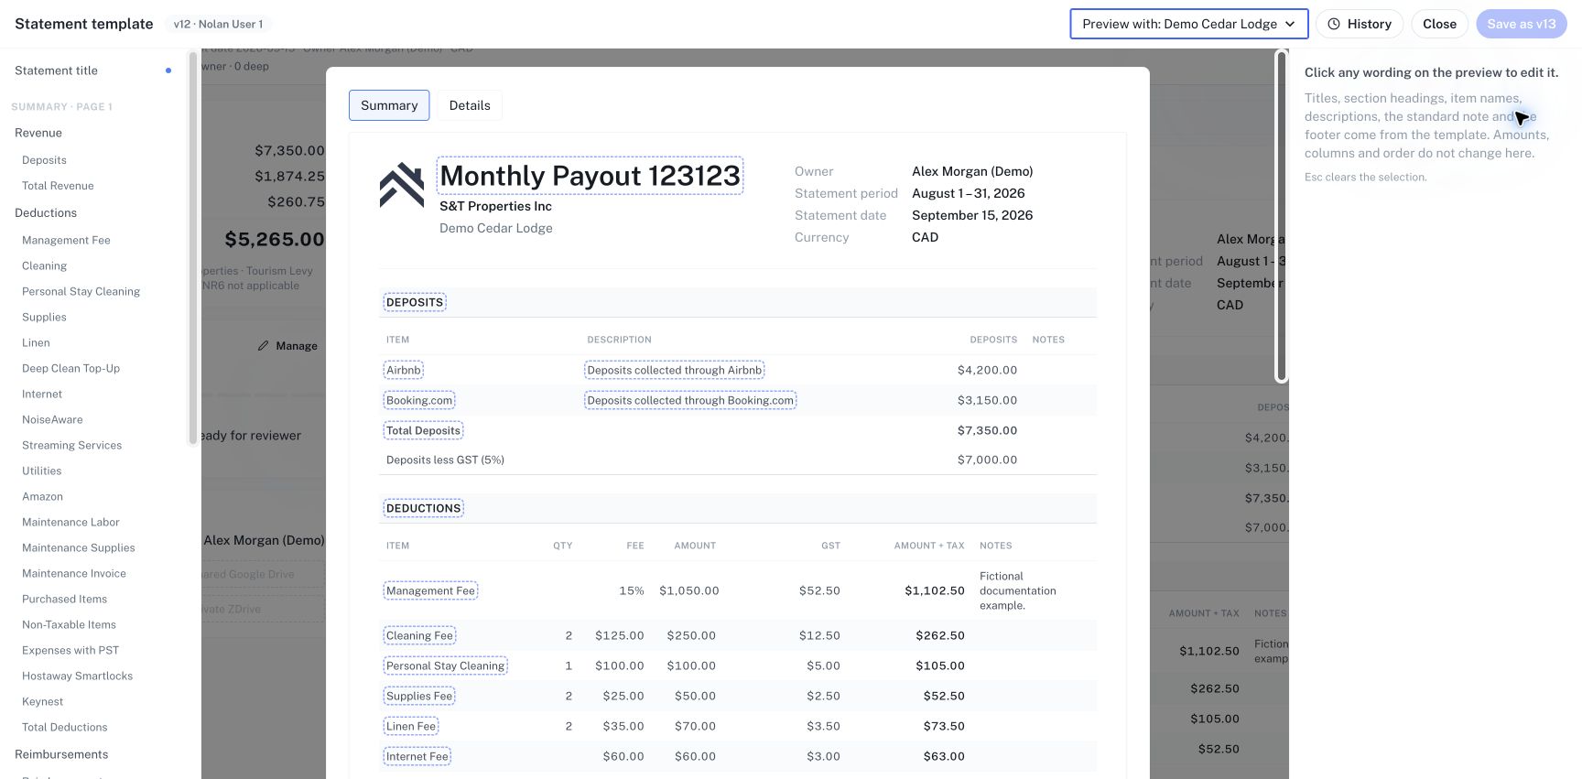Edit the DEDUCTIONS section heading

pyautogui.click(x=424, y=508)
